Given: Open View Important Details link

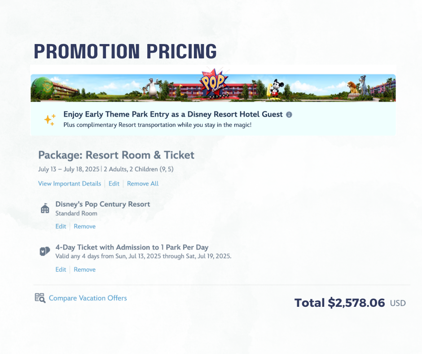Looking at the screenshot, I should pyautogui.click(x=70, y=183).
